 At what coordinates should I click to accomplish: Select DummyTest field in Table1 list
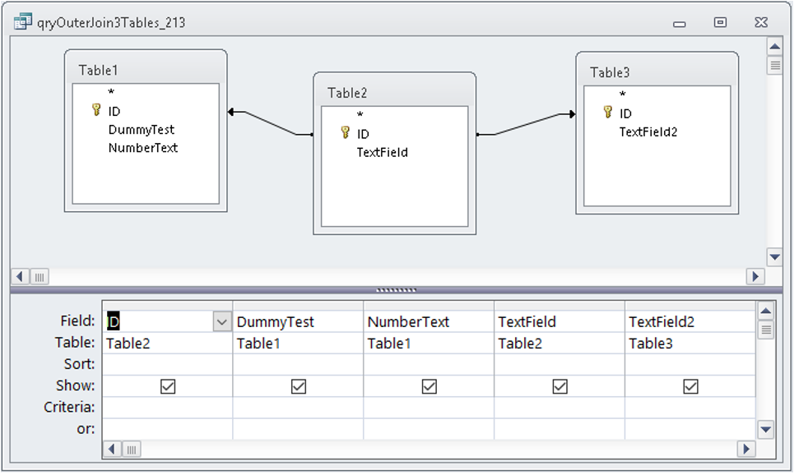click(142, 130)
